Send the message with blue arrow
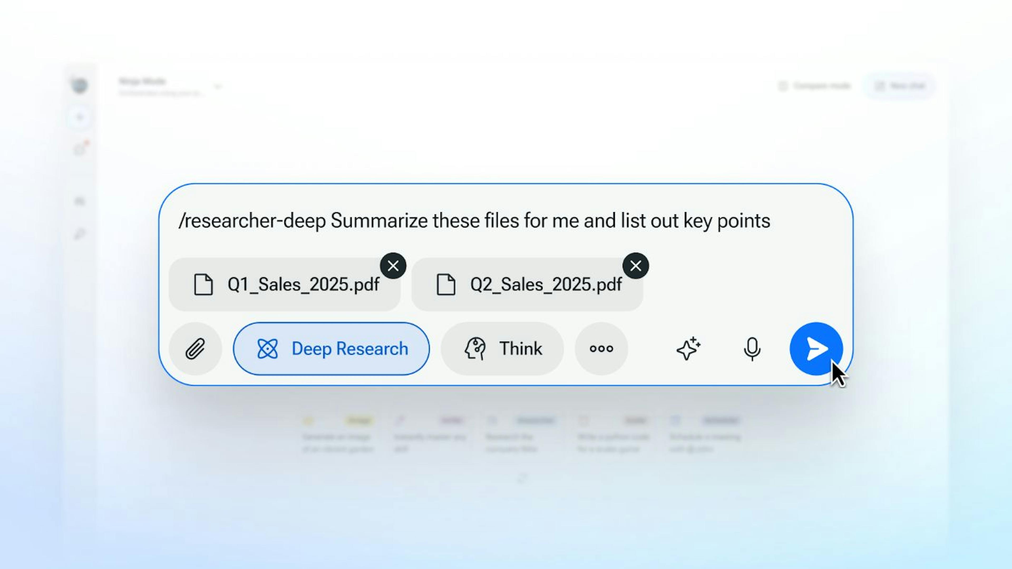Viewport: 1012px width, 569px height. pos(816,349)
